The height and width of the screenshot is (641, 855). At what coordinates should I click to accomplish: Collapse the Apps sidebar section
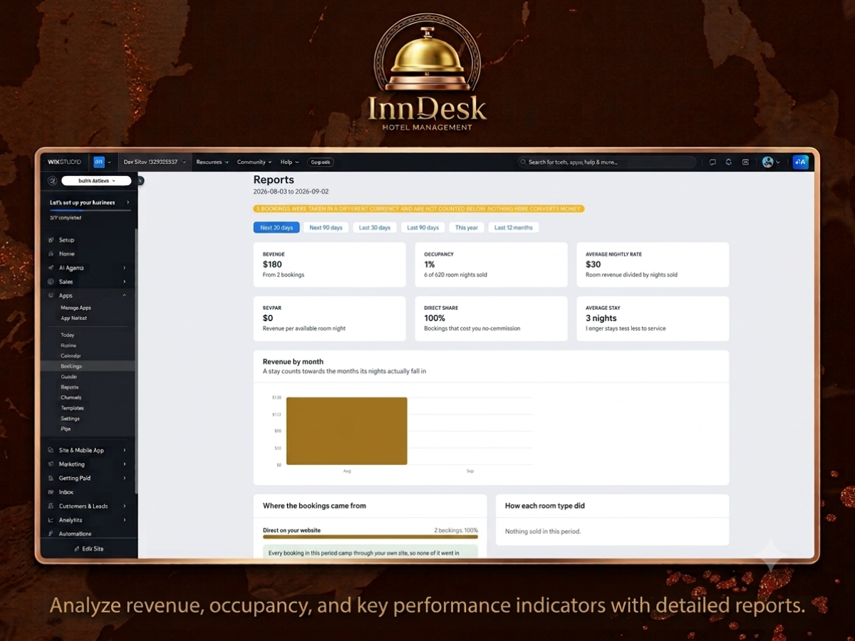pos(124,296)
